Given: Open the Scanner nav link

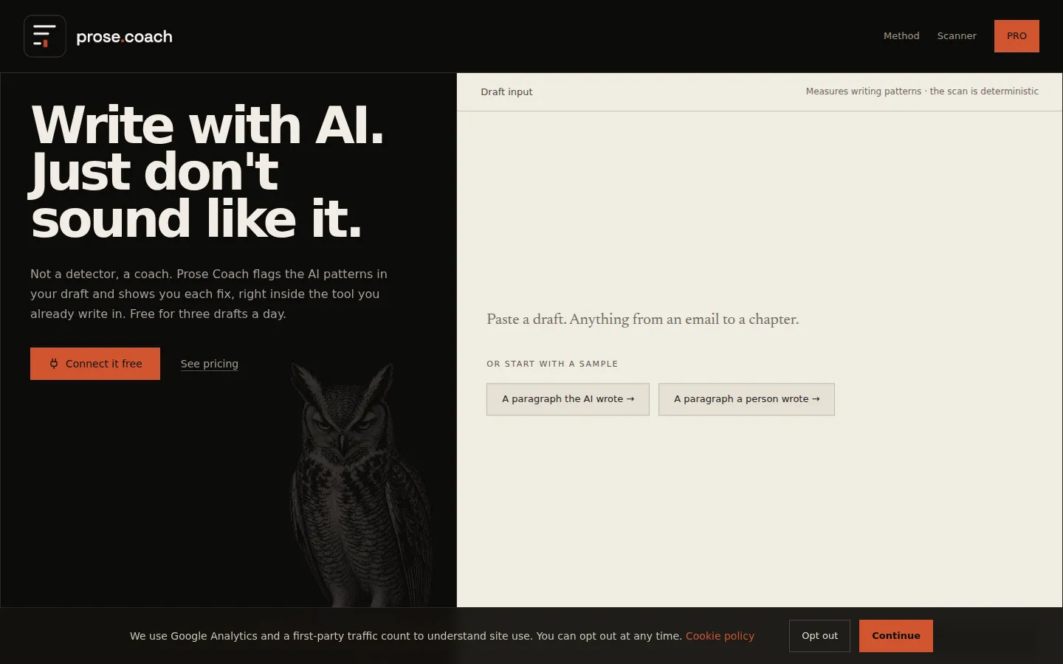Looking at the screenshot, I should 957,36.
